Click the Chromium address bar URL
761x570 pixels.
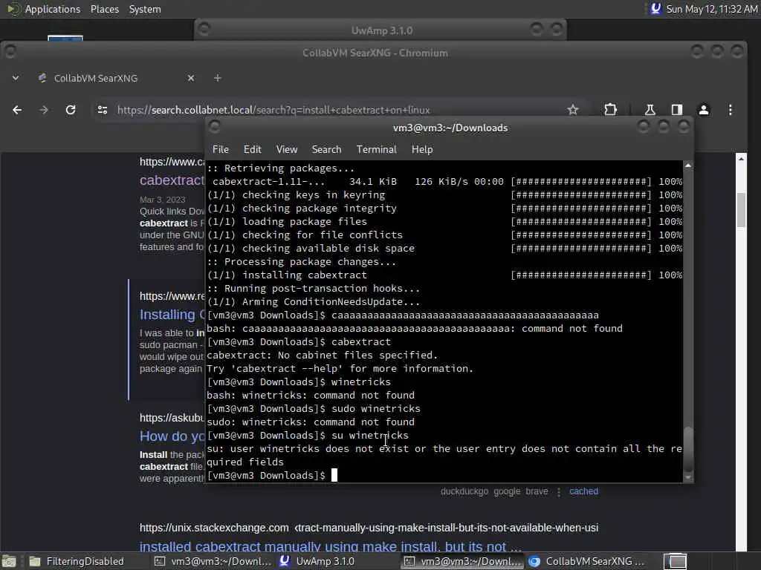click(273, 110)
